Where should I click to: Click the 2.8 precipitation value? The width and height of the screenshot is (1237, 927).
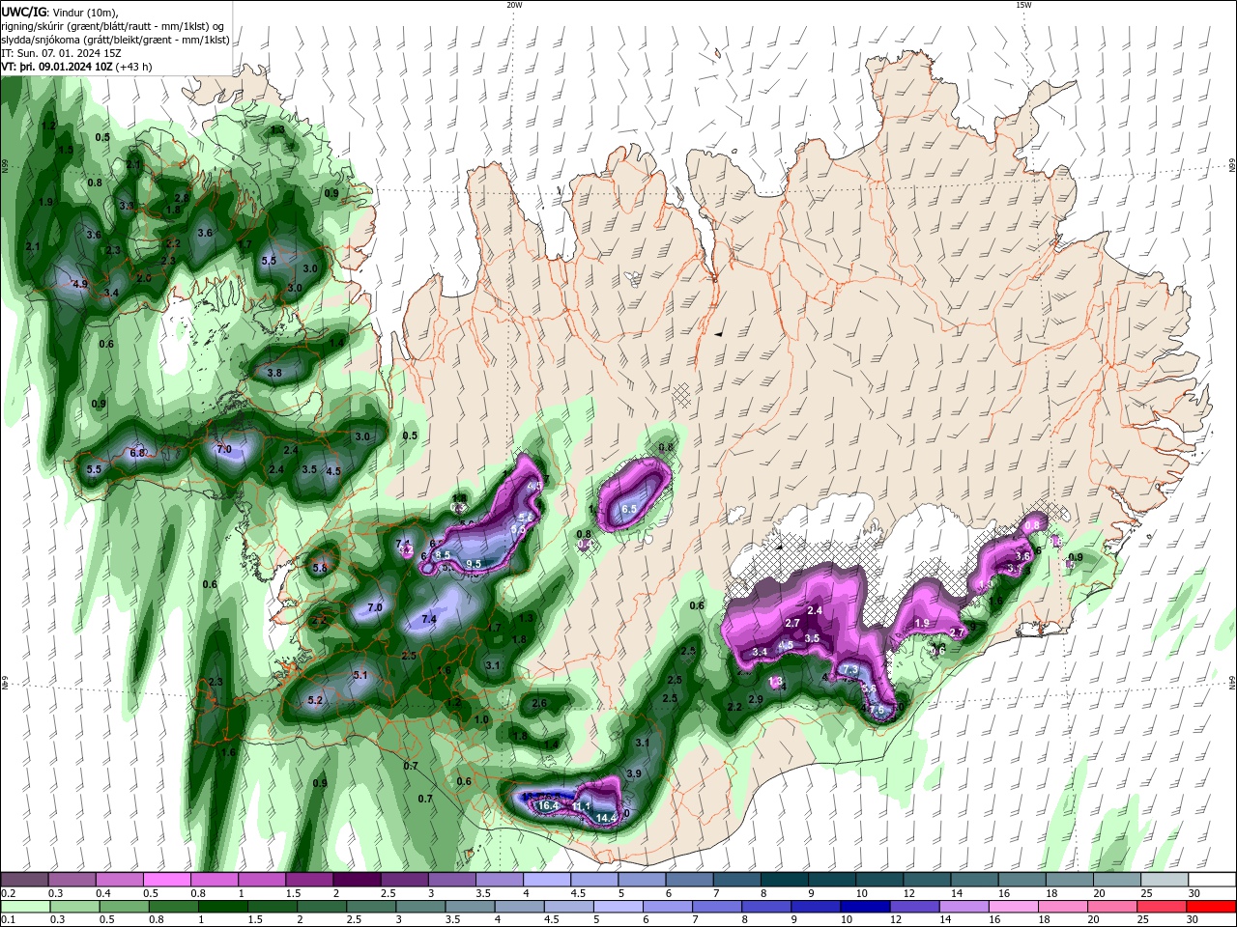pyautogui.click(x=182, y=198)
